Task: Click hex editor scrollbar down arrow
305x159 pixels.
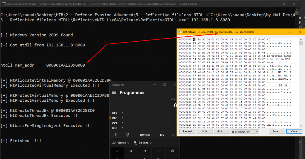Action: [301, 126]
